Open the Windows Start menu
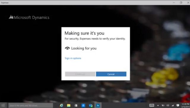The image size is (190, 108). point(3,105)
